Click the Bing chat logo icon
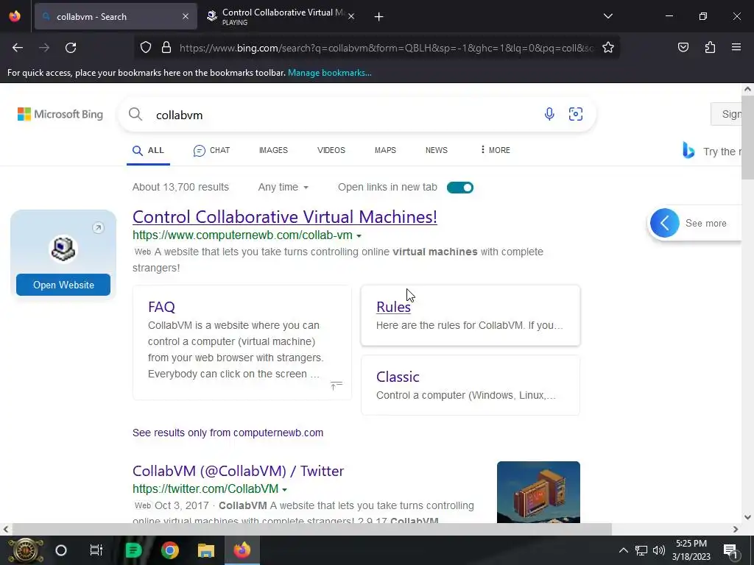Viewport: 754px width, 565px height. [x=688, y=150]
